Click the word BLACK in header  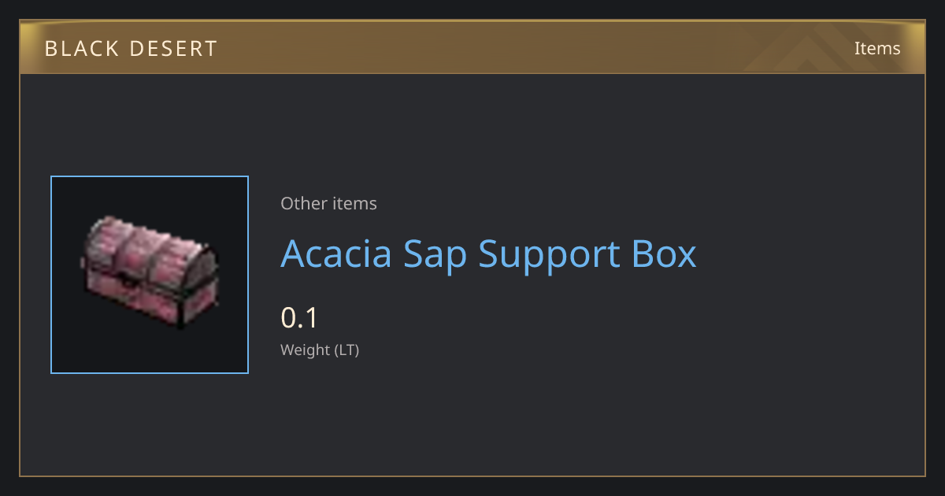pyautogui.click(x=80, y=49)
